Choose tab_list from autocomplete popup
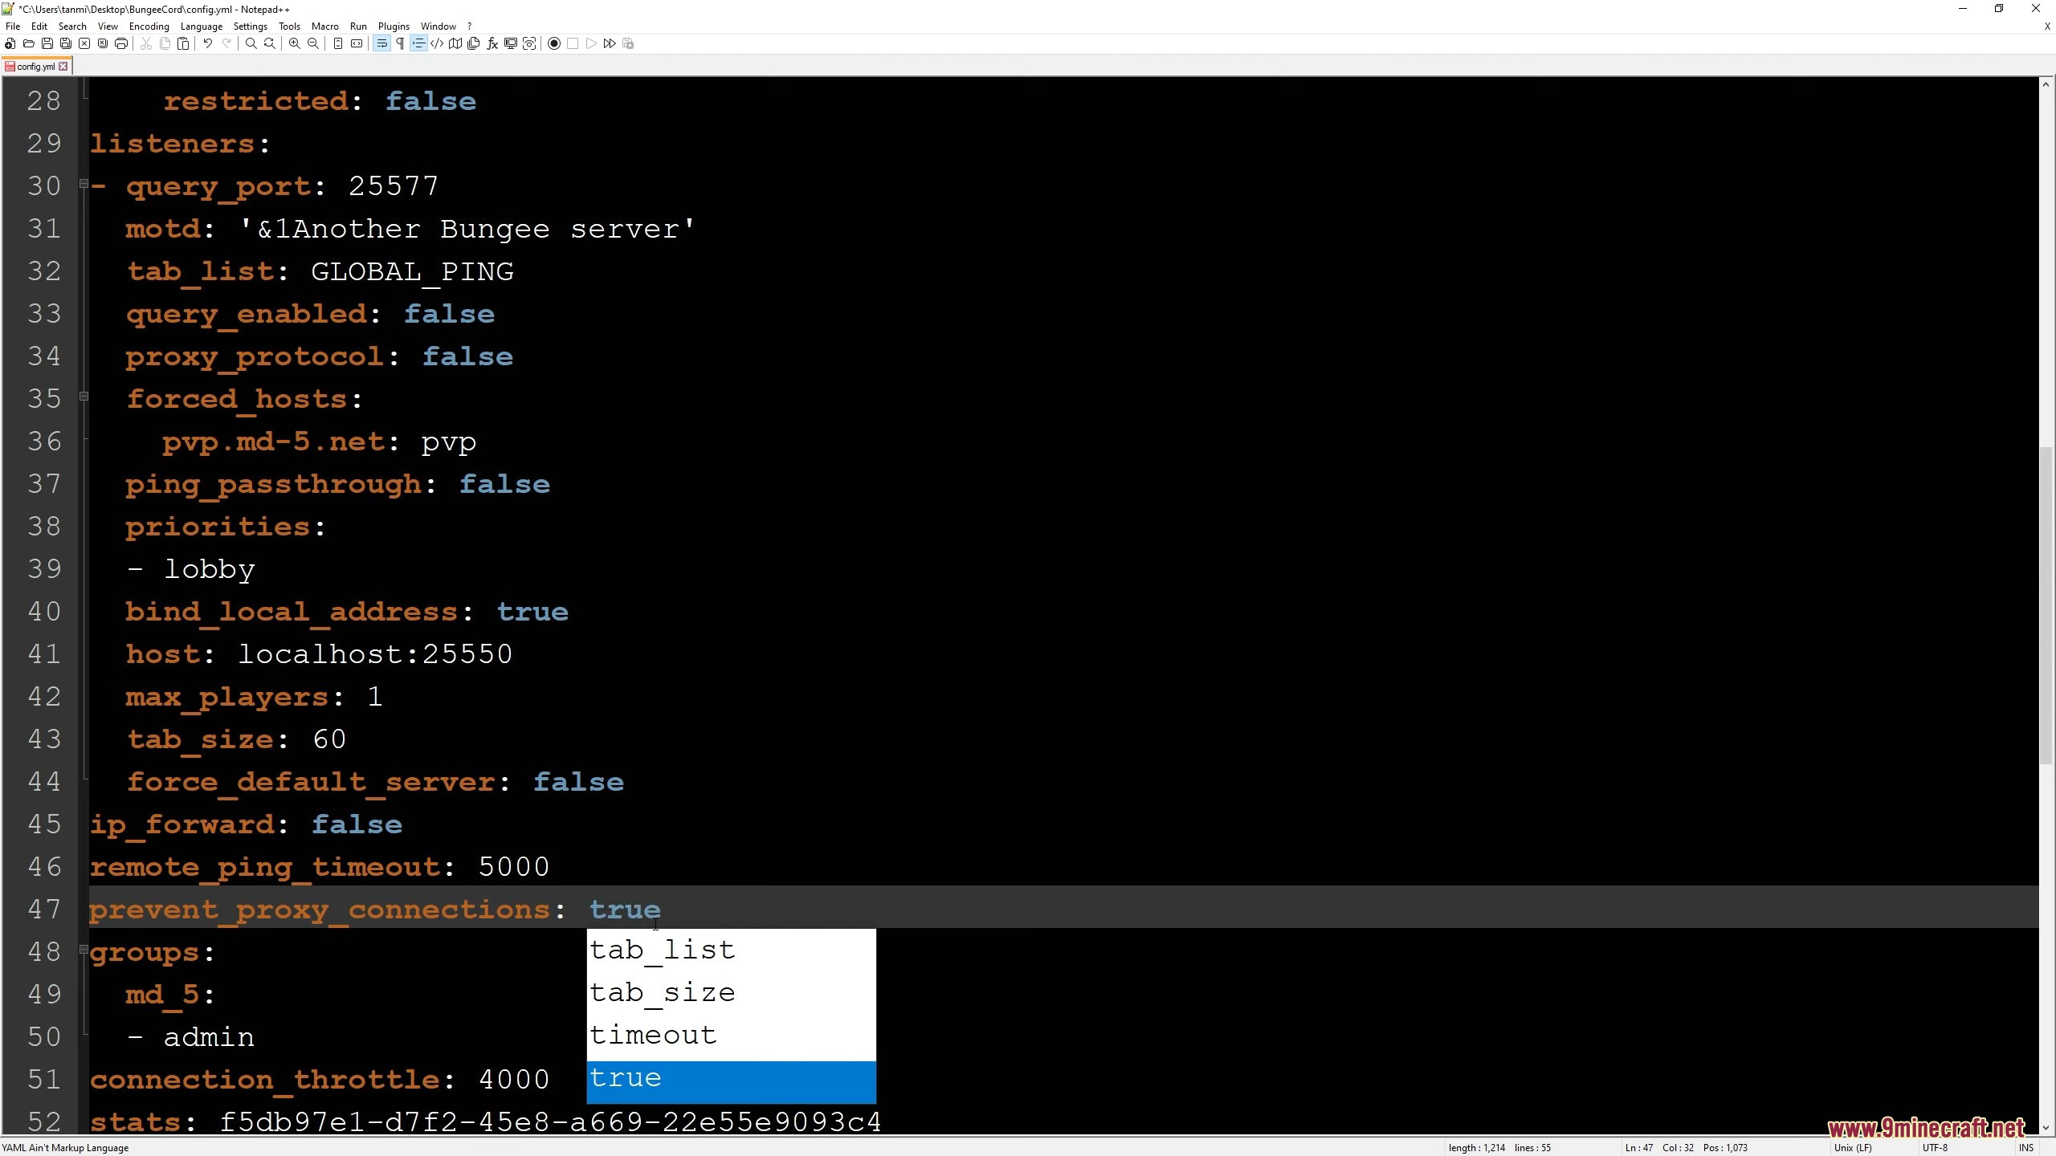 [x=731, y=950]
